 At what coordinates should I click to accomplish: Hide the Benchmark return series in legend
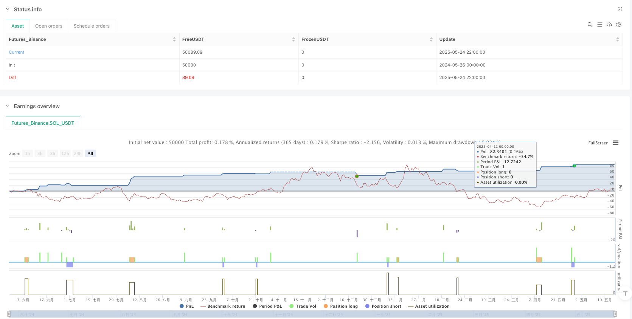point(223,306)
